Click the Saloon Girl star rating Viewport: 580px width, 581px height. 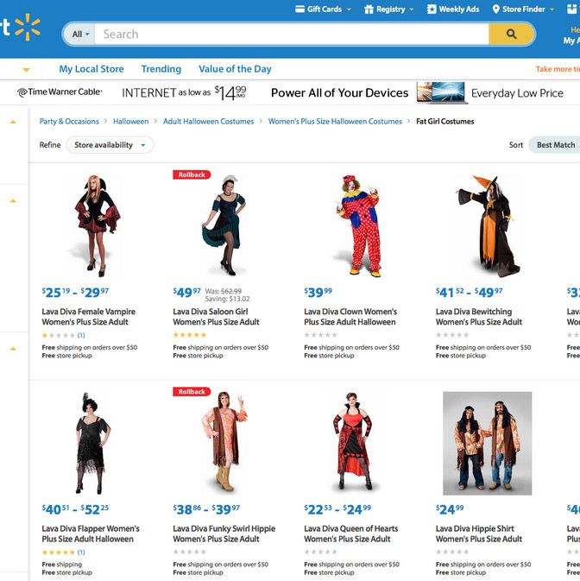point(189,335)
